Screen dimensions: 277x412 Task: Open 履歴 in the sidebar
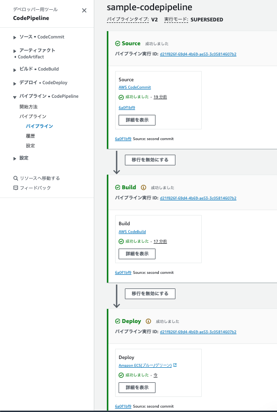(x=31, y=136)
